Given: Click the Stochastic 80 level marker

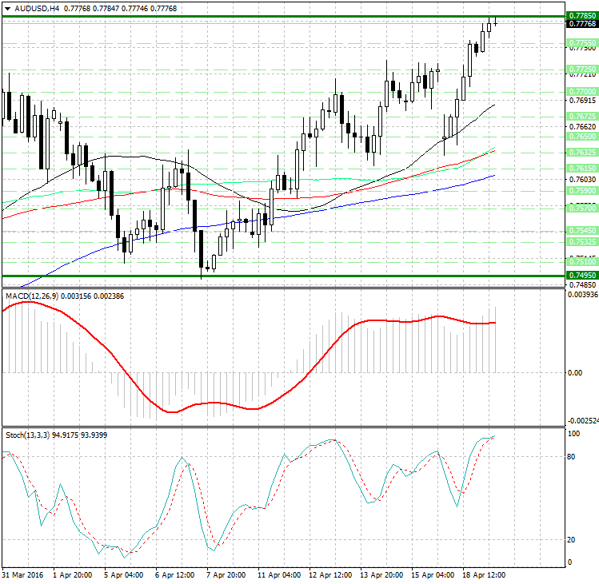Looking at the screenshot, I should click(573, 458).
